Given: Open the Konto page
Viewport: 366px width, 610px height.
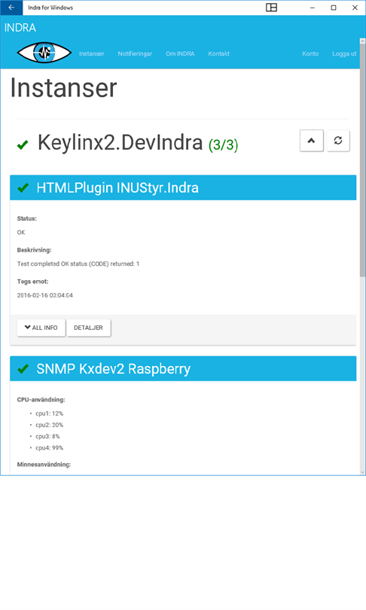Looking at the screenshot, I should click(310, 53).
